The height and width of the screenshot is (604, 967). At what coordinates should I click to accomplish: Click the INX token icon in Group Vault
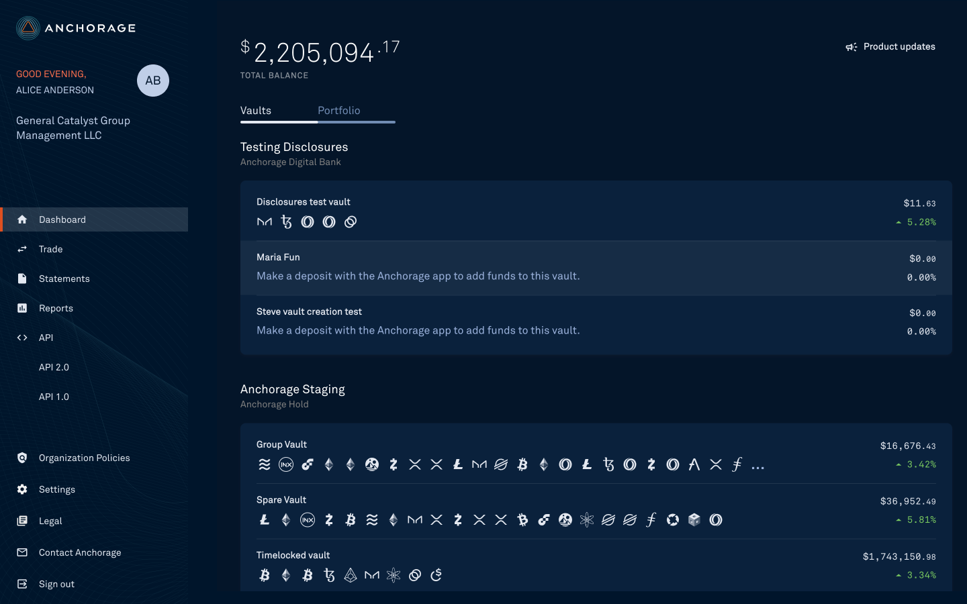pyautogui.click(x=286, y=464)
